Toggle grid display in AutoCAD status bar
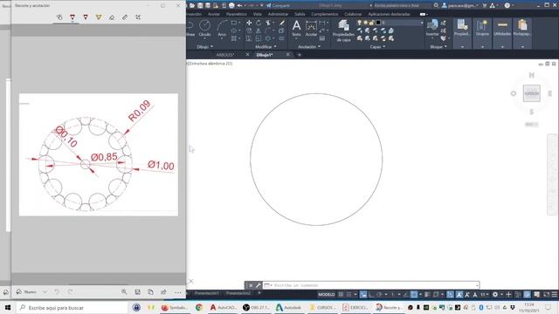The width and height of the screenshot is (559, 314). [x=341, y=295]
